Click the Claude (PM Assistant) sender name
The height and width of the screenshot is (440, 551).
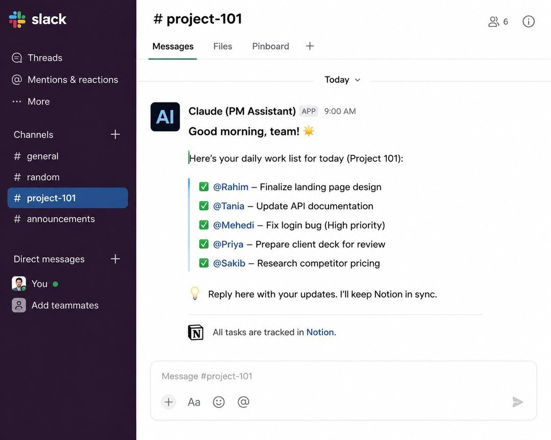(242, 111)
